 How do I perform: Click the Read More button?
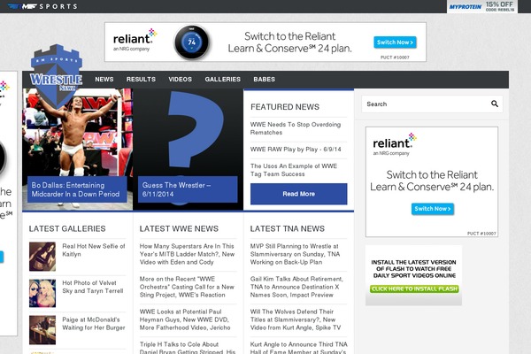coord(299,194)
